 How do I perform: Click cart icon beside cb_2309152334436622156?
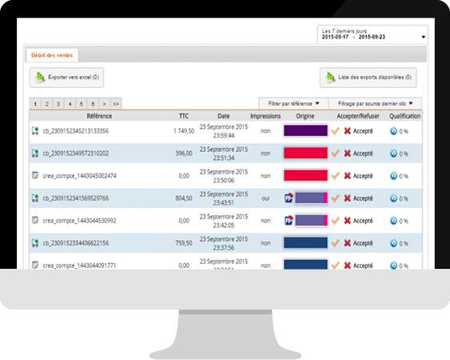click(35, 243)
